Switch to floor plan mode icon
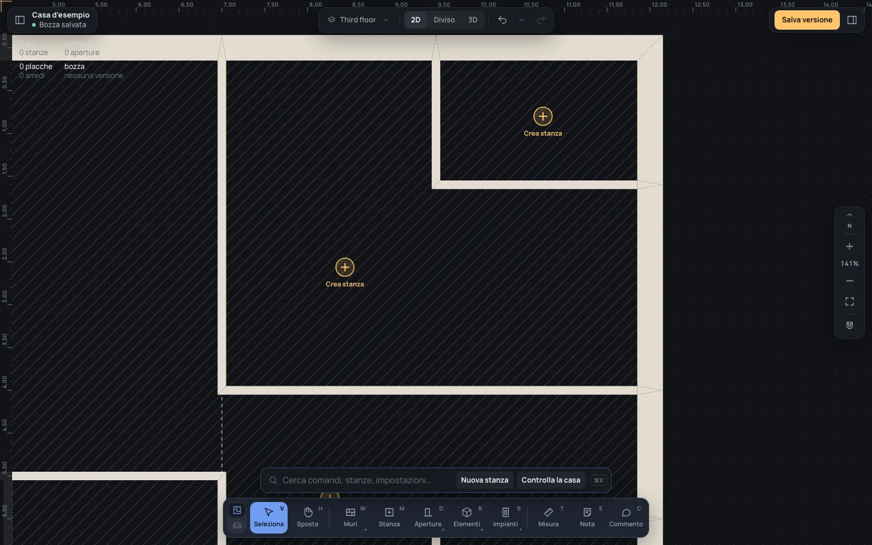This screenshot has width=872, height=545. (x=237, y=510)
